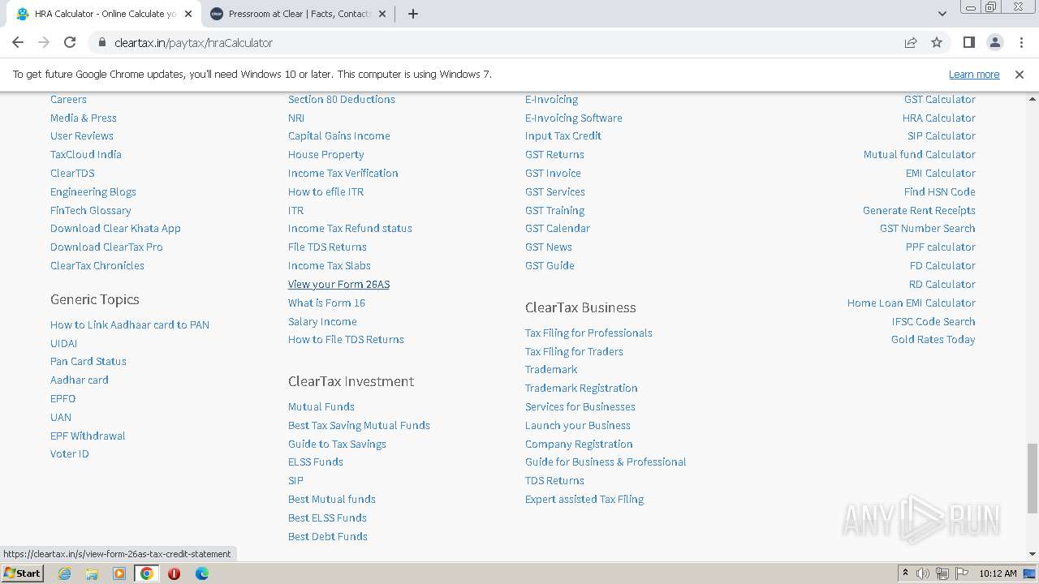Switch to HRA Calculator tab

(x=104, y=14)
